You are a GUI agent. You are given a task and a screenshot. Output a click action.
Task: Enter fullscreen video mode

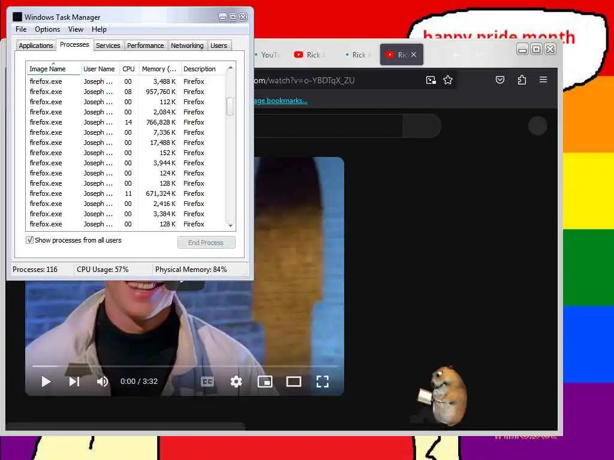point(322,382)
